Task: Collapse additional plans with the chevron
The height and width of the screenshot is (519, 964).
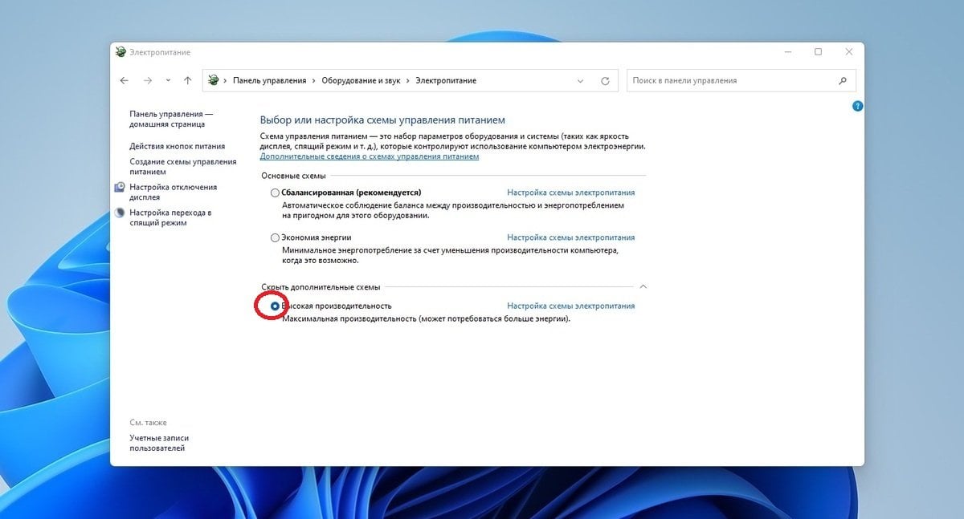Action: 643,286
